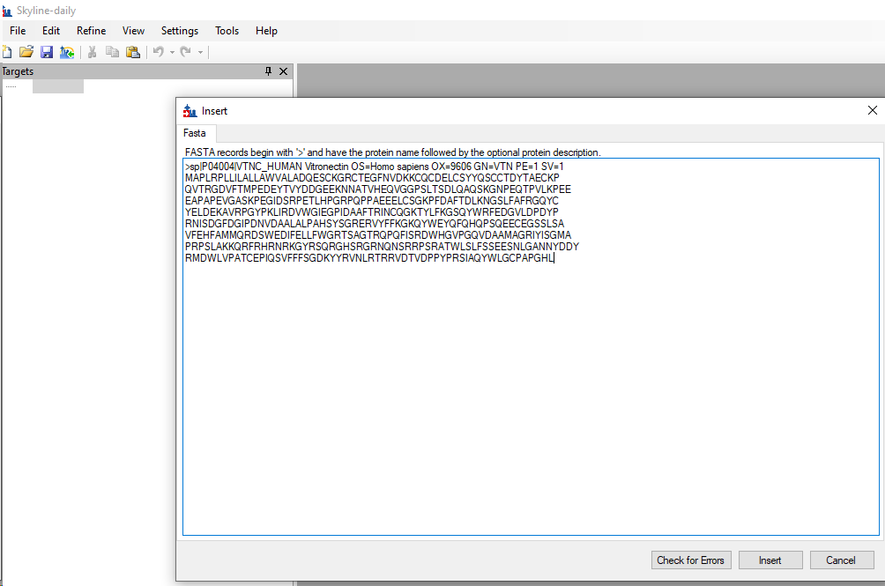The image size is (885, 586).
Task: Click the sequence line starting YELDEKAVRPGYPKLIRD
Action: pos(371,212)
